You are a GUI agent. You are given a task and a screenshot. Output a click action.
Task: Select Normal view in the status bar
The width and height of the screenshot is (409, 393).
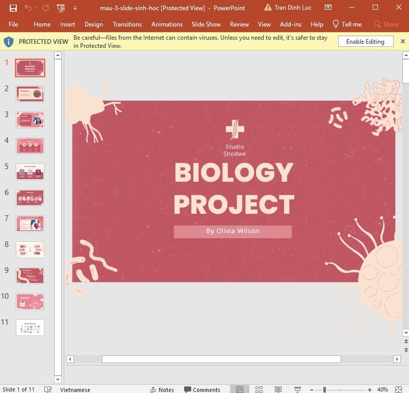pos(240,389)
